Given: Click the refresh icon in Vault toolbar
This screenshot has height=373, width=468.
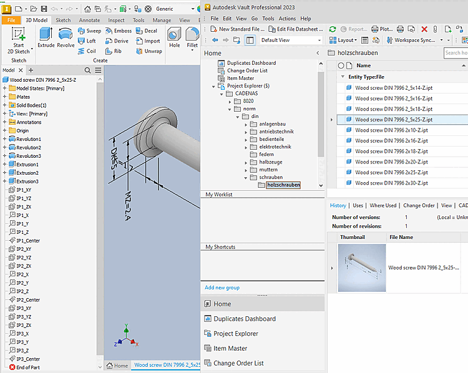Looking at the screenshot, I should [x=333, y=29].
